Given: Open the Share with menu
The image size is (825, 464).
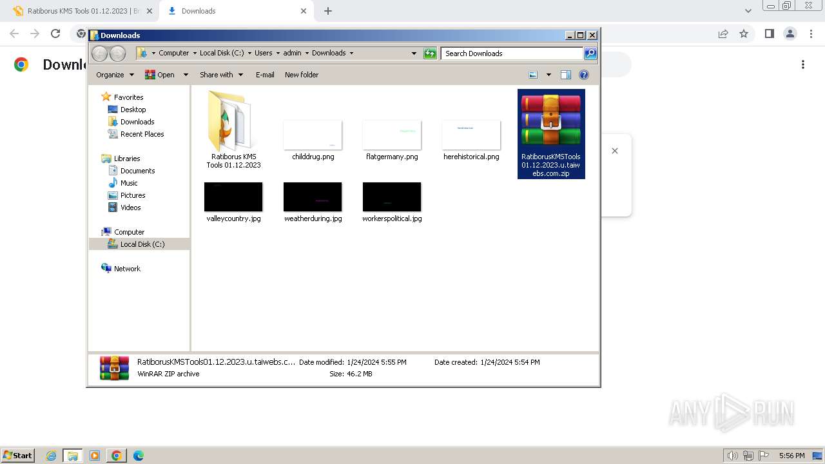Looking at the screenshot, I should tap(221, 75).
